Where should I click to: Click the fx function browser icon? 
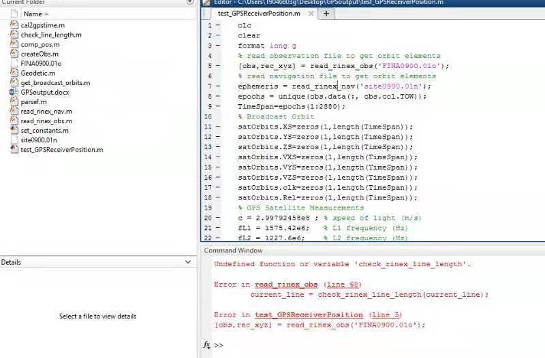point(206,345)
